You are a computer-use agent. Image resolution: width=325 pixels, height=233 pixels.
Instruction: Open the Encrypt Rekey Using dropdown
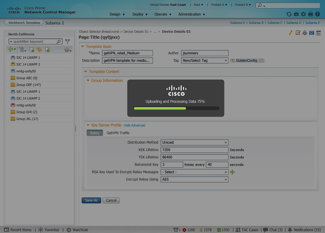194,179
